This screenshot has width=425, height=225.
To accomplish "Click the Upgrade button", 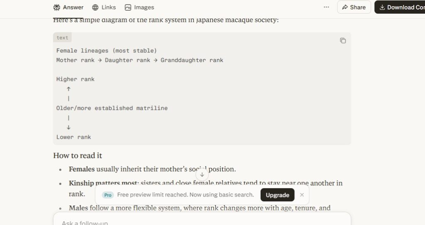I will (x=277, y=195).
